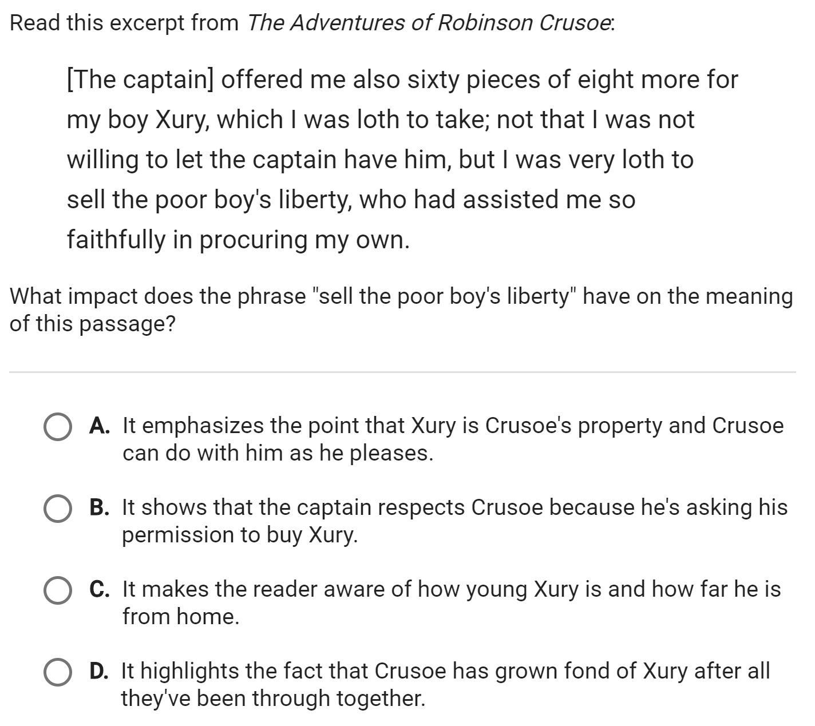Select the radio button for answer A
The image size is (815, 726).
point(57,427)
